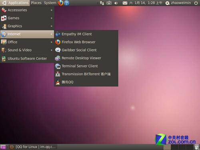Screen dimensions: 200x150
Task: Open the Places menu
Action: [x=36, y=3]
